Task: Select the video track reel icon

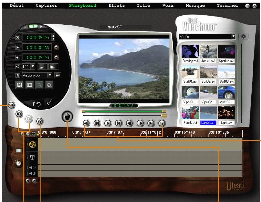Action: (32, 144)
